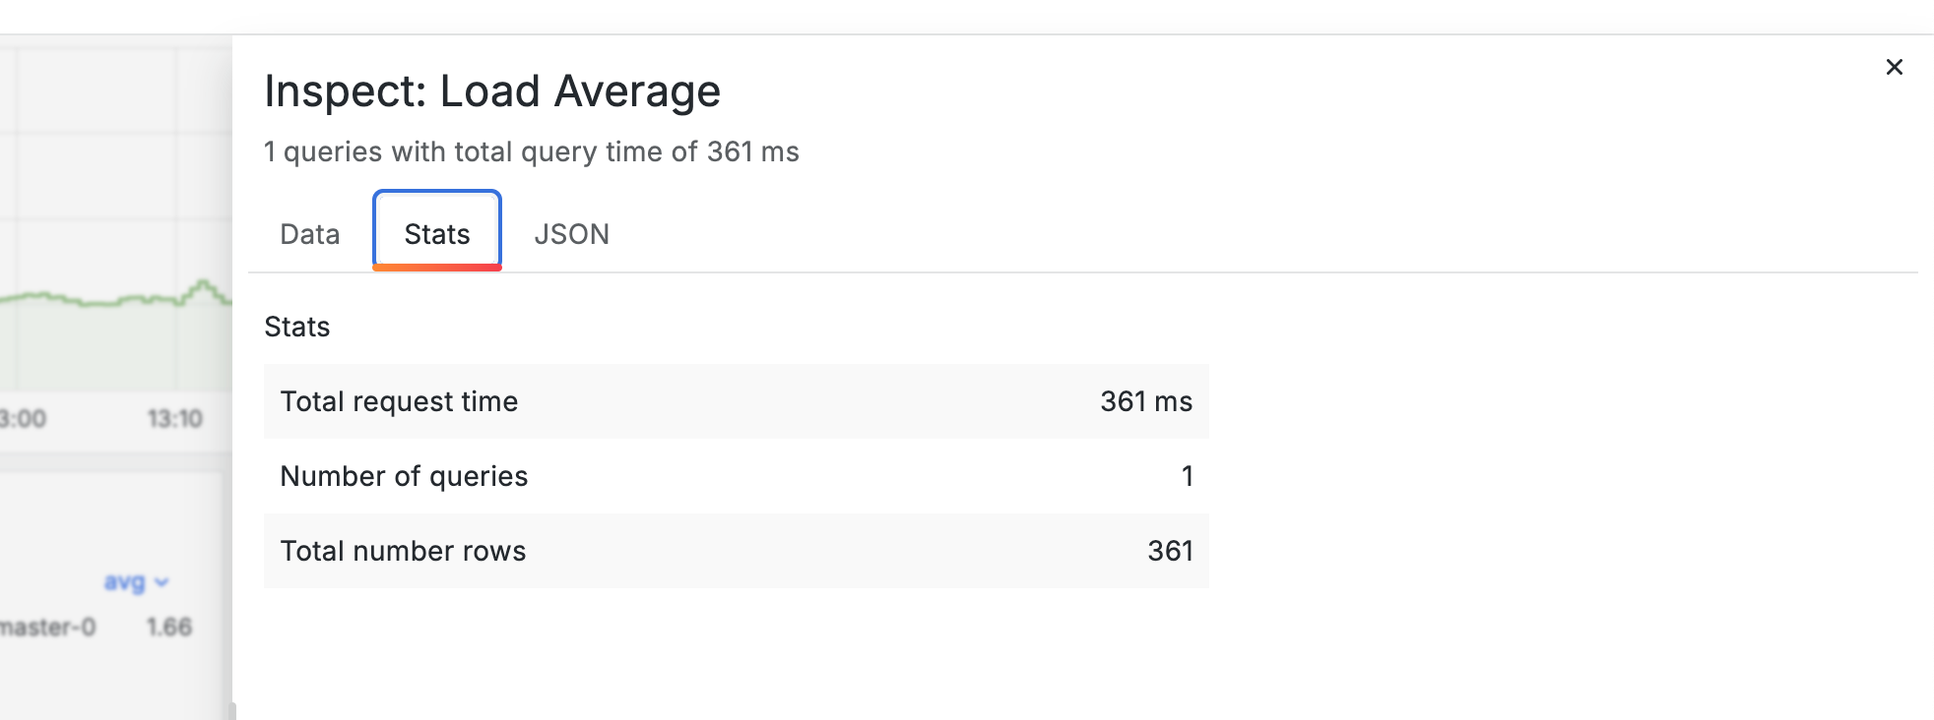The width and height of the screenshot is (1934, 720).
Task: Switch to the Data tab
Action: coord(309,234)
